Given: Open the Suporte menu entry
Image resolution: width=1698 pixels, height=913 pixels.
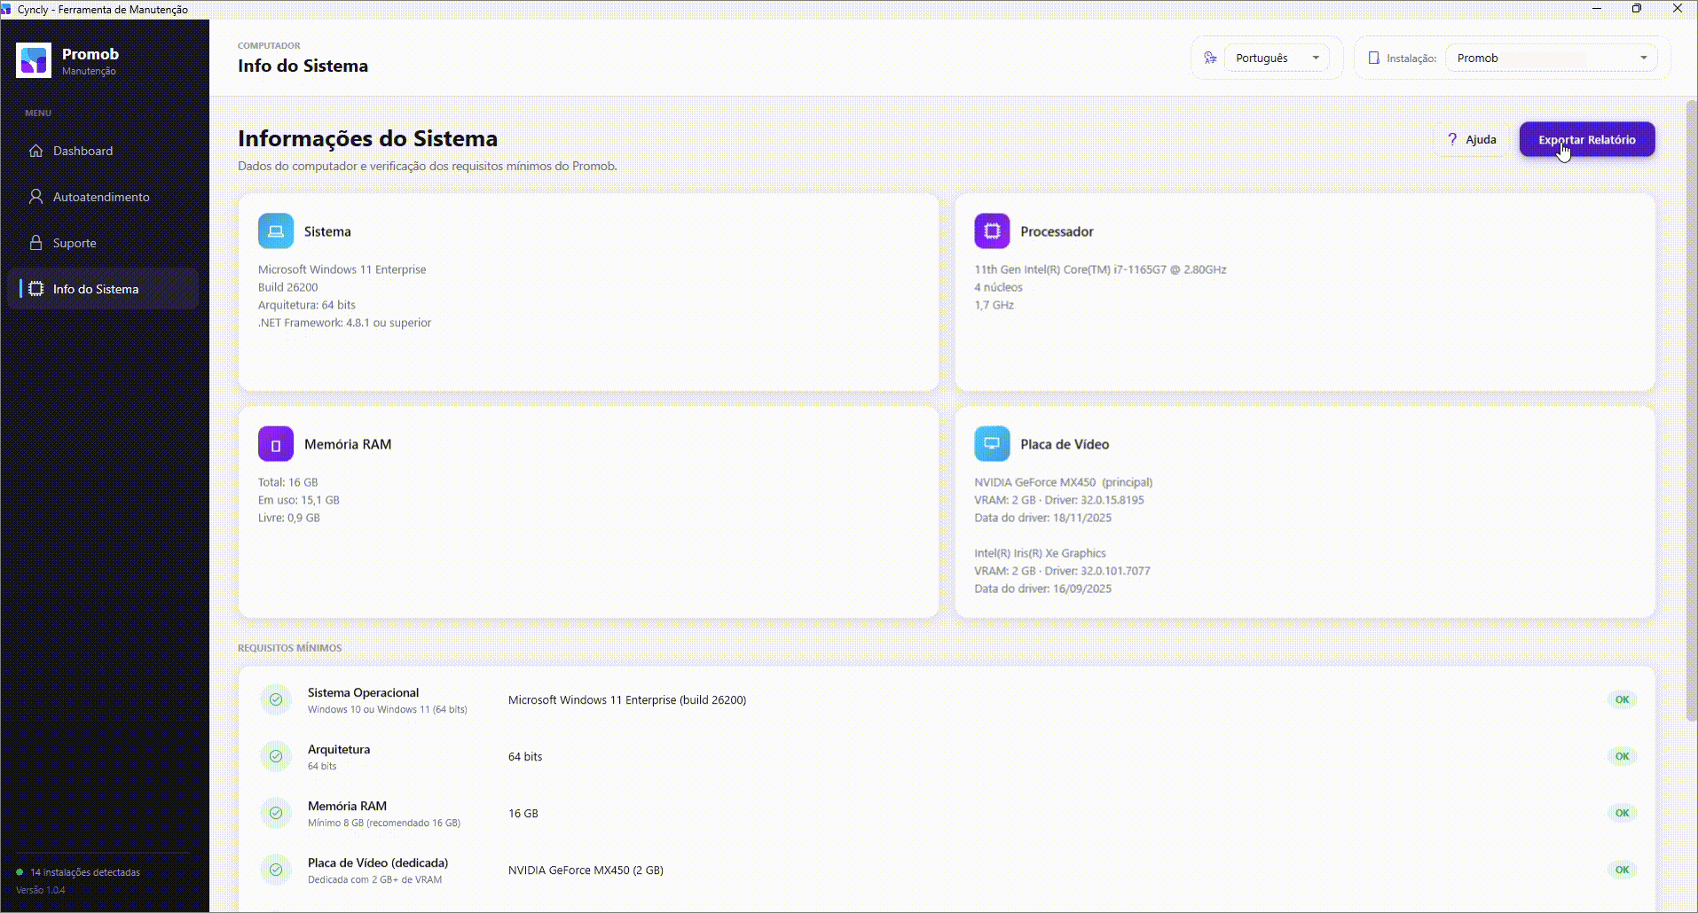Looking at the screenshot, I should 103,243.
